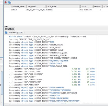Click imported "HR"."REGIONS" line
Screen dimensions: 108x106
click(x=52, y=85)
